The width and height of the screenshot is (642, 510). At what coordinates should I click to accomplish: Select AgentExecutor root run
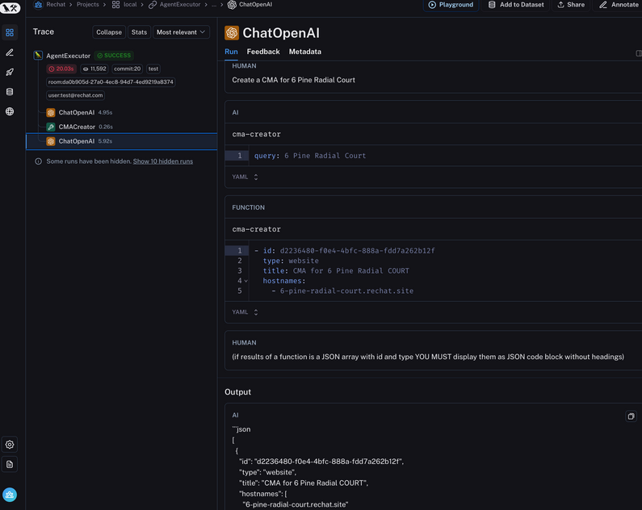coord(68,56)
